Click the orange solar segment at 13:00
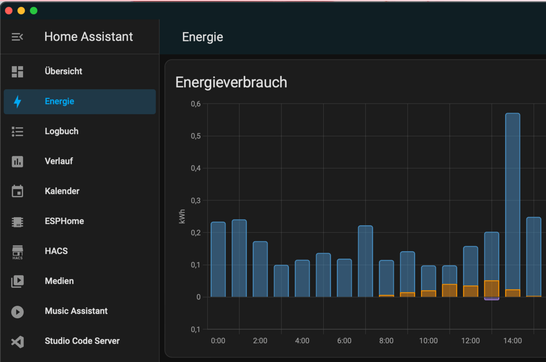The image size is (546, 362). (x=491, y=289)
